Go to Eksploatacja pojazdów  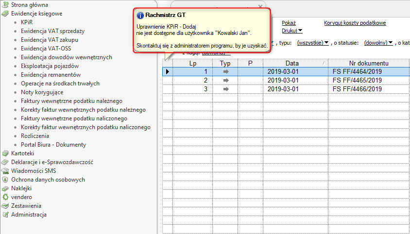[50, 66]
